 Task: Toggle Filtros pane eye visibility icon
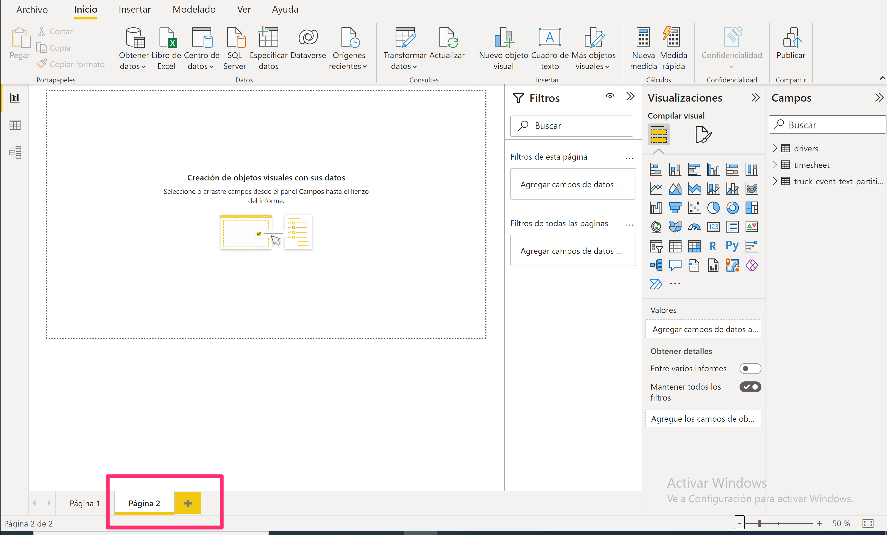pos(610,96)
